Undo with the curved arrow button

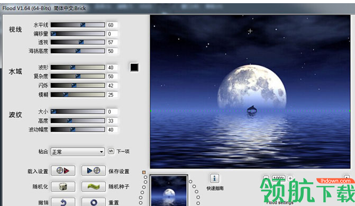pos(63,202)
